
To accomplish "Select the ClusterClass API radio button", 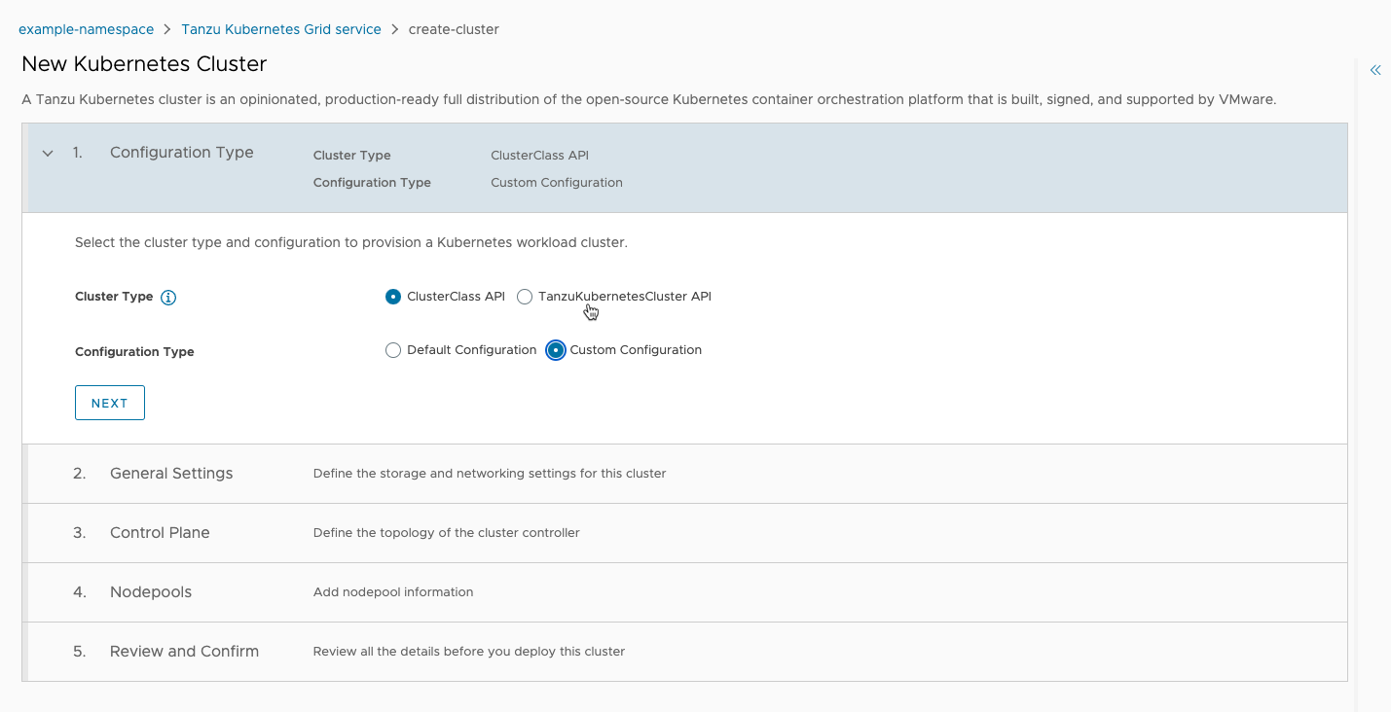I will pos(393,297).
